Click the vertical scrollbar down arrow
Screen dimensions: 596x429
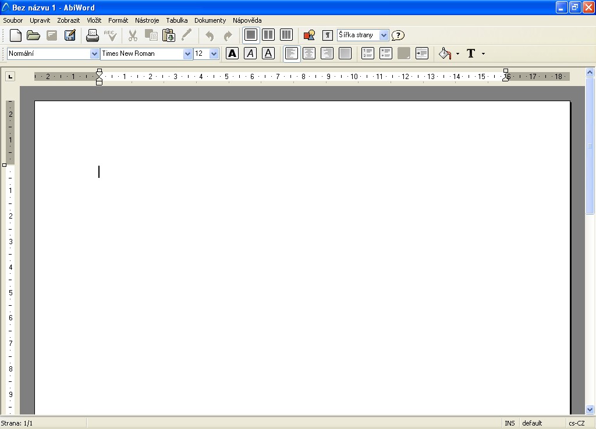click(x=590, y=410)
